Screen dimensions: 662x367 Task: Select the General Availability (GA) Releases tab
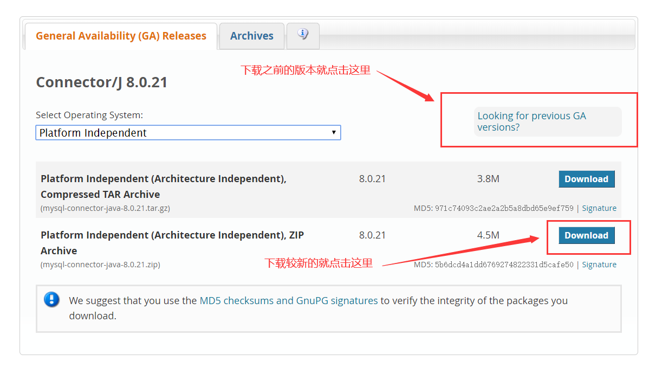point(120,36)
